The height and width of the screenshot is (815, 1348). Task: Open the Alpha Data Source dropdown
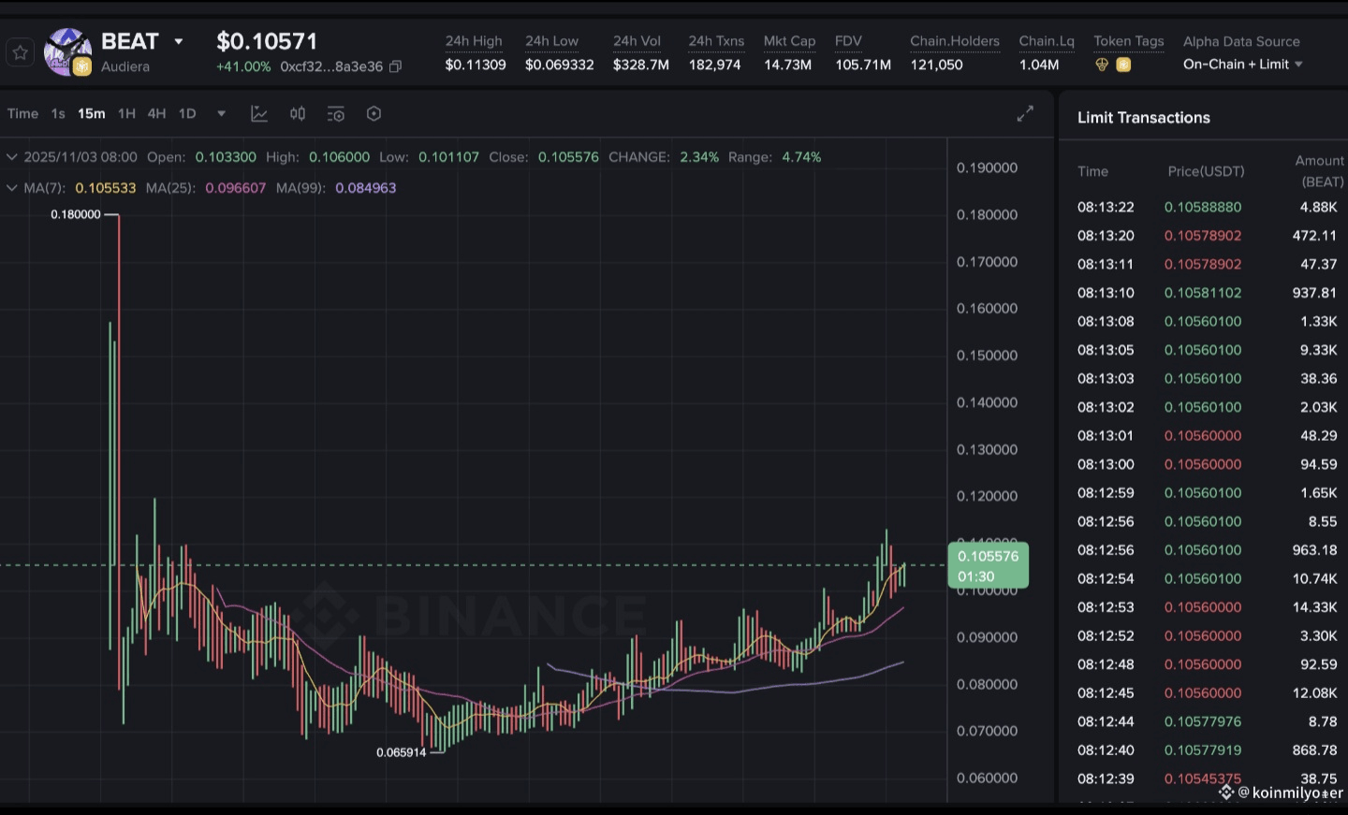1243,65
